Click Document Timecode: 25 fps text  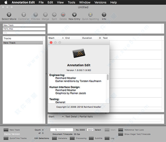[x=66, y=134]
